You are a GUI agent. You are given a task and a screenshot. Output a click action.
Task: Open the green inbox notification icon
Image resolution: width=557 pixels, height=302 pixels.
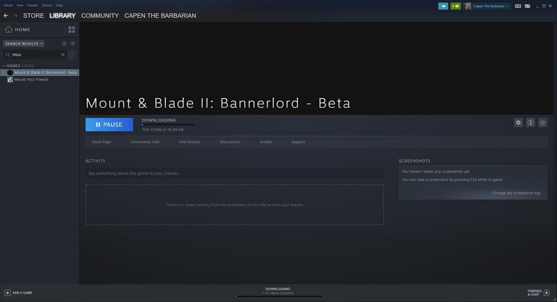(455, 6)
